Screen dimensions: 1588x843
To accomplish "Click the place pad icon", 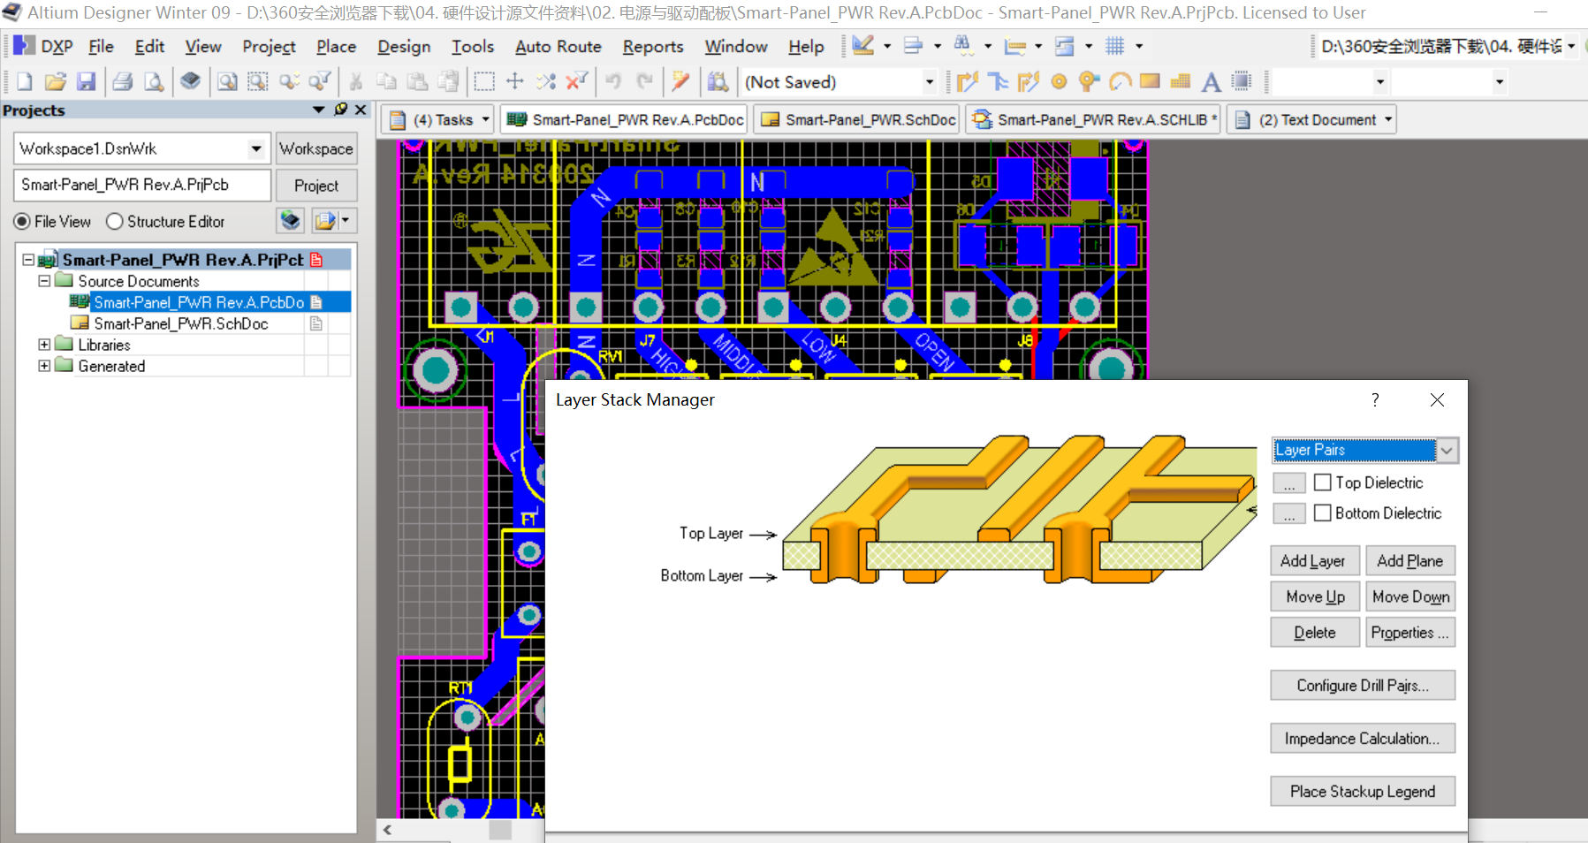I will point(1059,82).
